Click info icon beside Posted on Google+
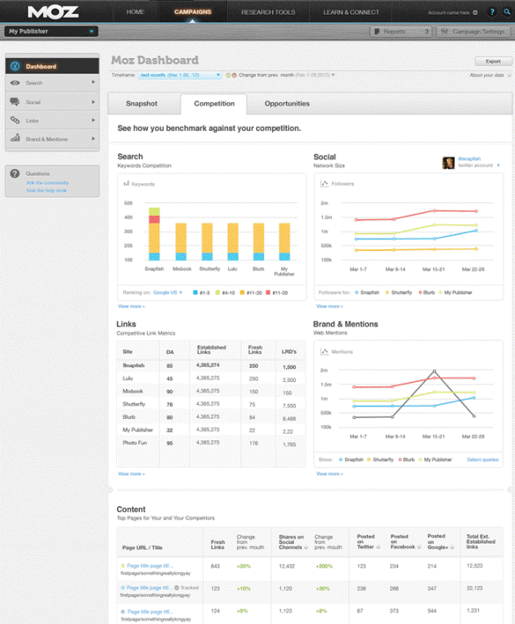Screen dimensions: 515x624 coord(452,547)
